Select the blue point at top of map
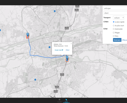The image size is (127, 103). (55, 11)
